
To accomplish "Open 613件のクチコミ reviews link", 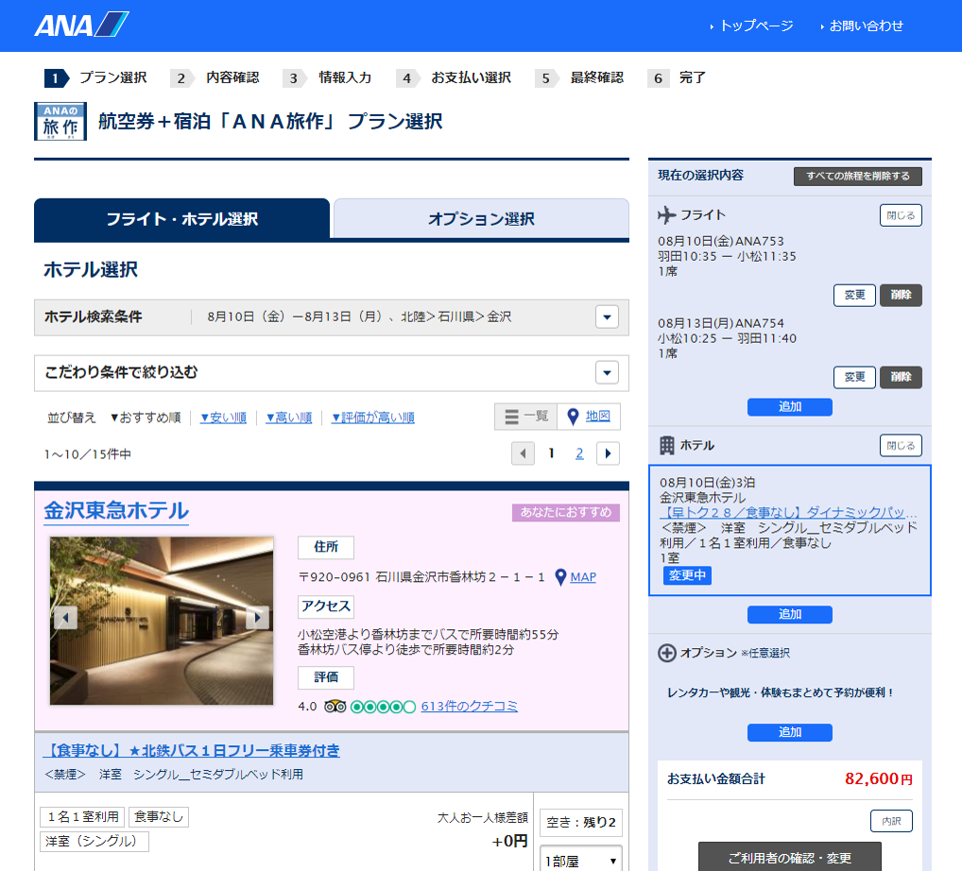I will coord(470,707).
